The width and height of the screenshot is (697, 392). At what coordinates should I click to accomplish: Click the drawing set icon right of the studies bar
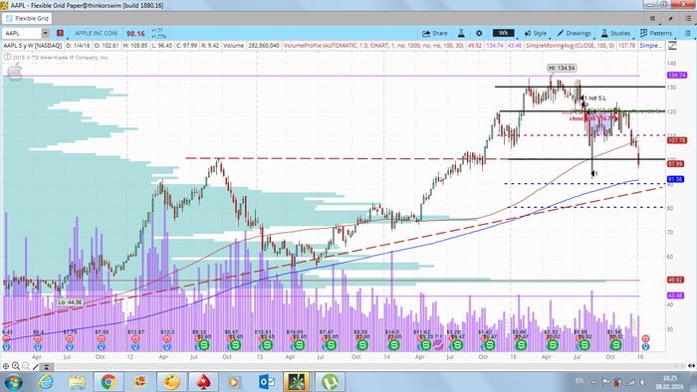click(672, 46)
